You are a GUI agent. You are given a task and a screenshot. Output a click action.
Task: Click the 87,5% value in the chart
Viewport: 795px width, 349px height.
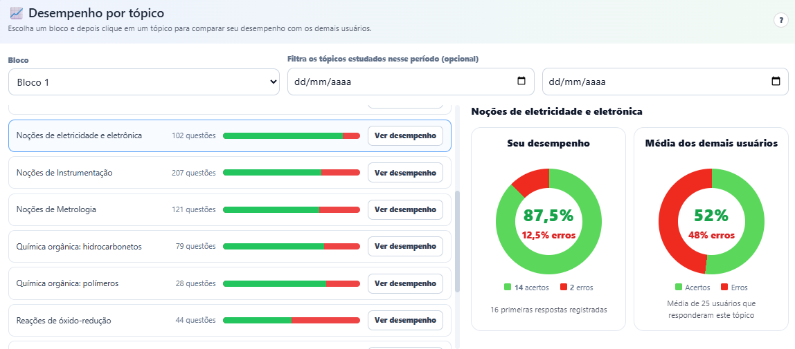click(548, 216)
